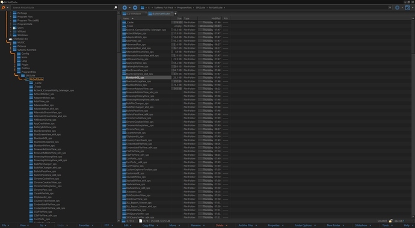
Task: Click the Folder Options button
Action: click(305, 226)
